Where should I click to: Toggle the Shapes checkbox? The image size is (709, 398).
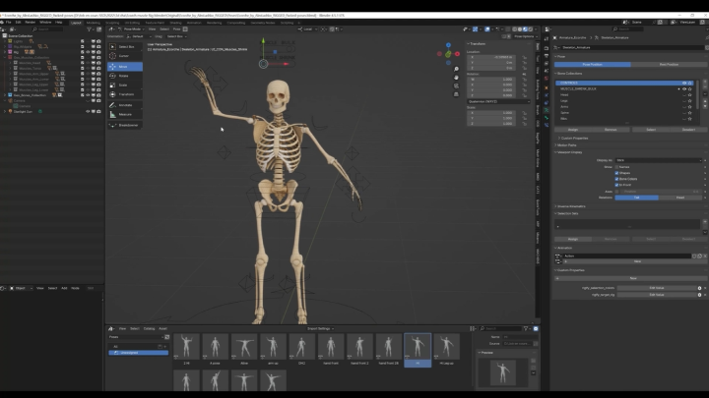(616, 173)
